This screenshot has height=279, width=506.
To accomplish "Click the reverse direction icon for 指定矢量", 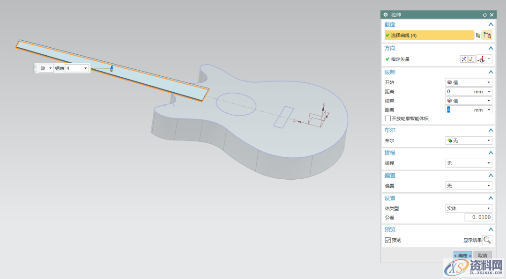I will (464, 59).
